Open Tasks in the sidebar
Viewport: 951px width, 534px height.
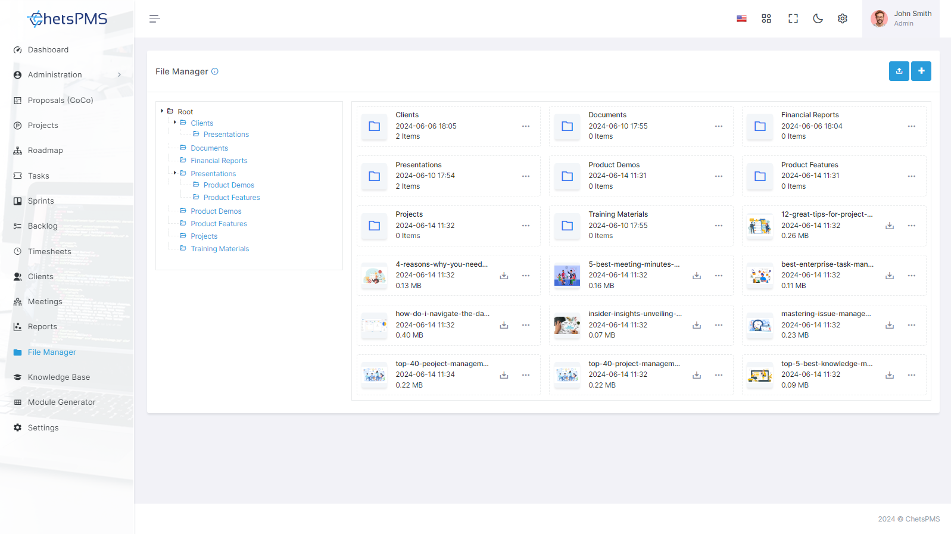click(39, 176)
